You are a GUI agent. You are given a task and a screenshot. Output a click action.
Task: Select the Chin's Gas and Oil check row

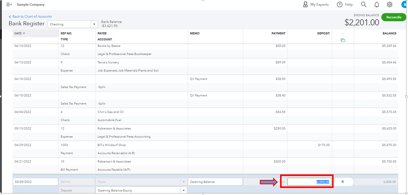(x=111, y=112)
